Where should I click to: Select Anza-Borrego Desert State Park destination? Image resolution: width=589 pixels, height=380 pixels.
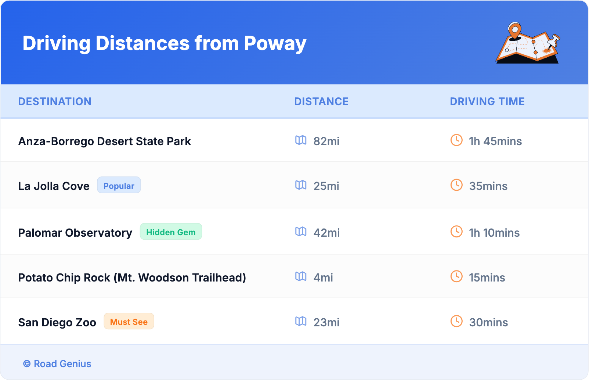(105, 141)
